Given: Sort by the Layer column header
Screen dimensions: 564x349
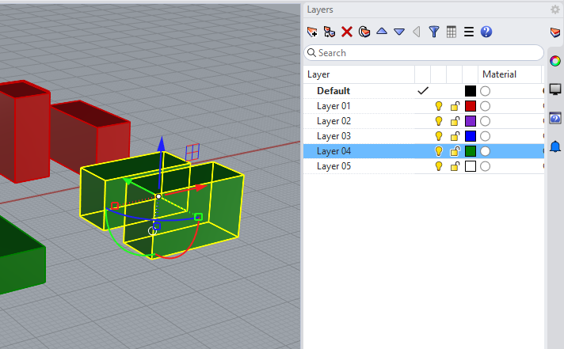Looking at the screenshot, I should (x=359, y=74).
